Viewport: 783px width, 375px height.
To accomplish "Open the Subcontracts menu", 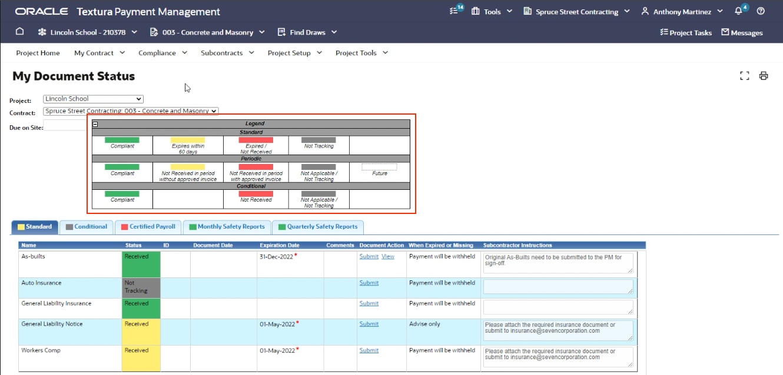I will pyautogui.click(x=227, y=53).
